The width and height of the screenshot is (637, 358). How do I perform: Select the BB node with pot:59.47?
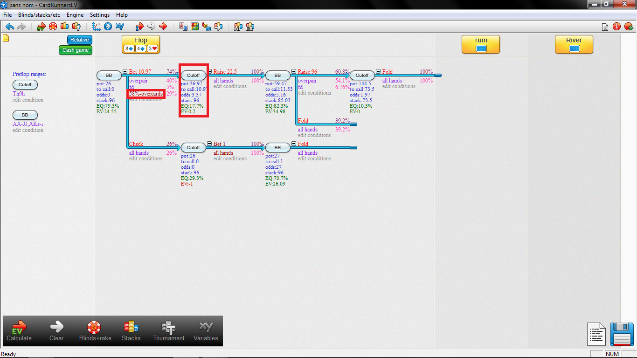(x=278, y=76)
